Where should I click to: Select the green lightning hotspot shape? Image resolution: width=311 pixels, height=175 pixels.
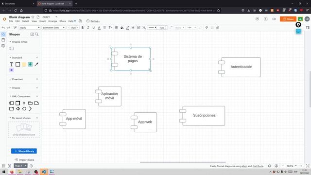tap(30, 64)
